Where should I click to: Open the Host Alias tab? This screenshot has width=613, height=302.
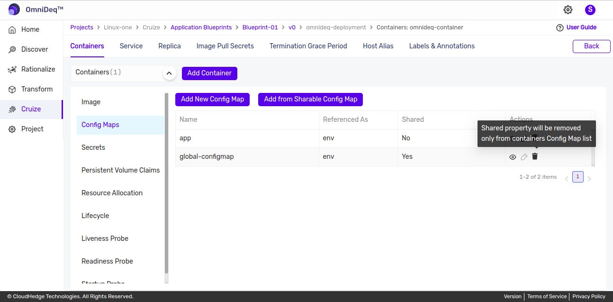tap(378, 46)
